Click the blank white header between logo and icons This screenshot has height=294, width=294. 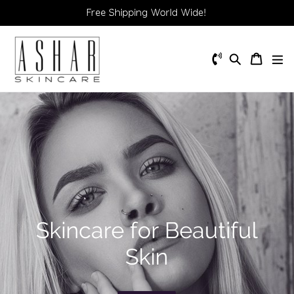[x=156, y=59]
